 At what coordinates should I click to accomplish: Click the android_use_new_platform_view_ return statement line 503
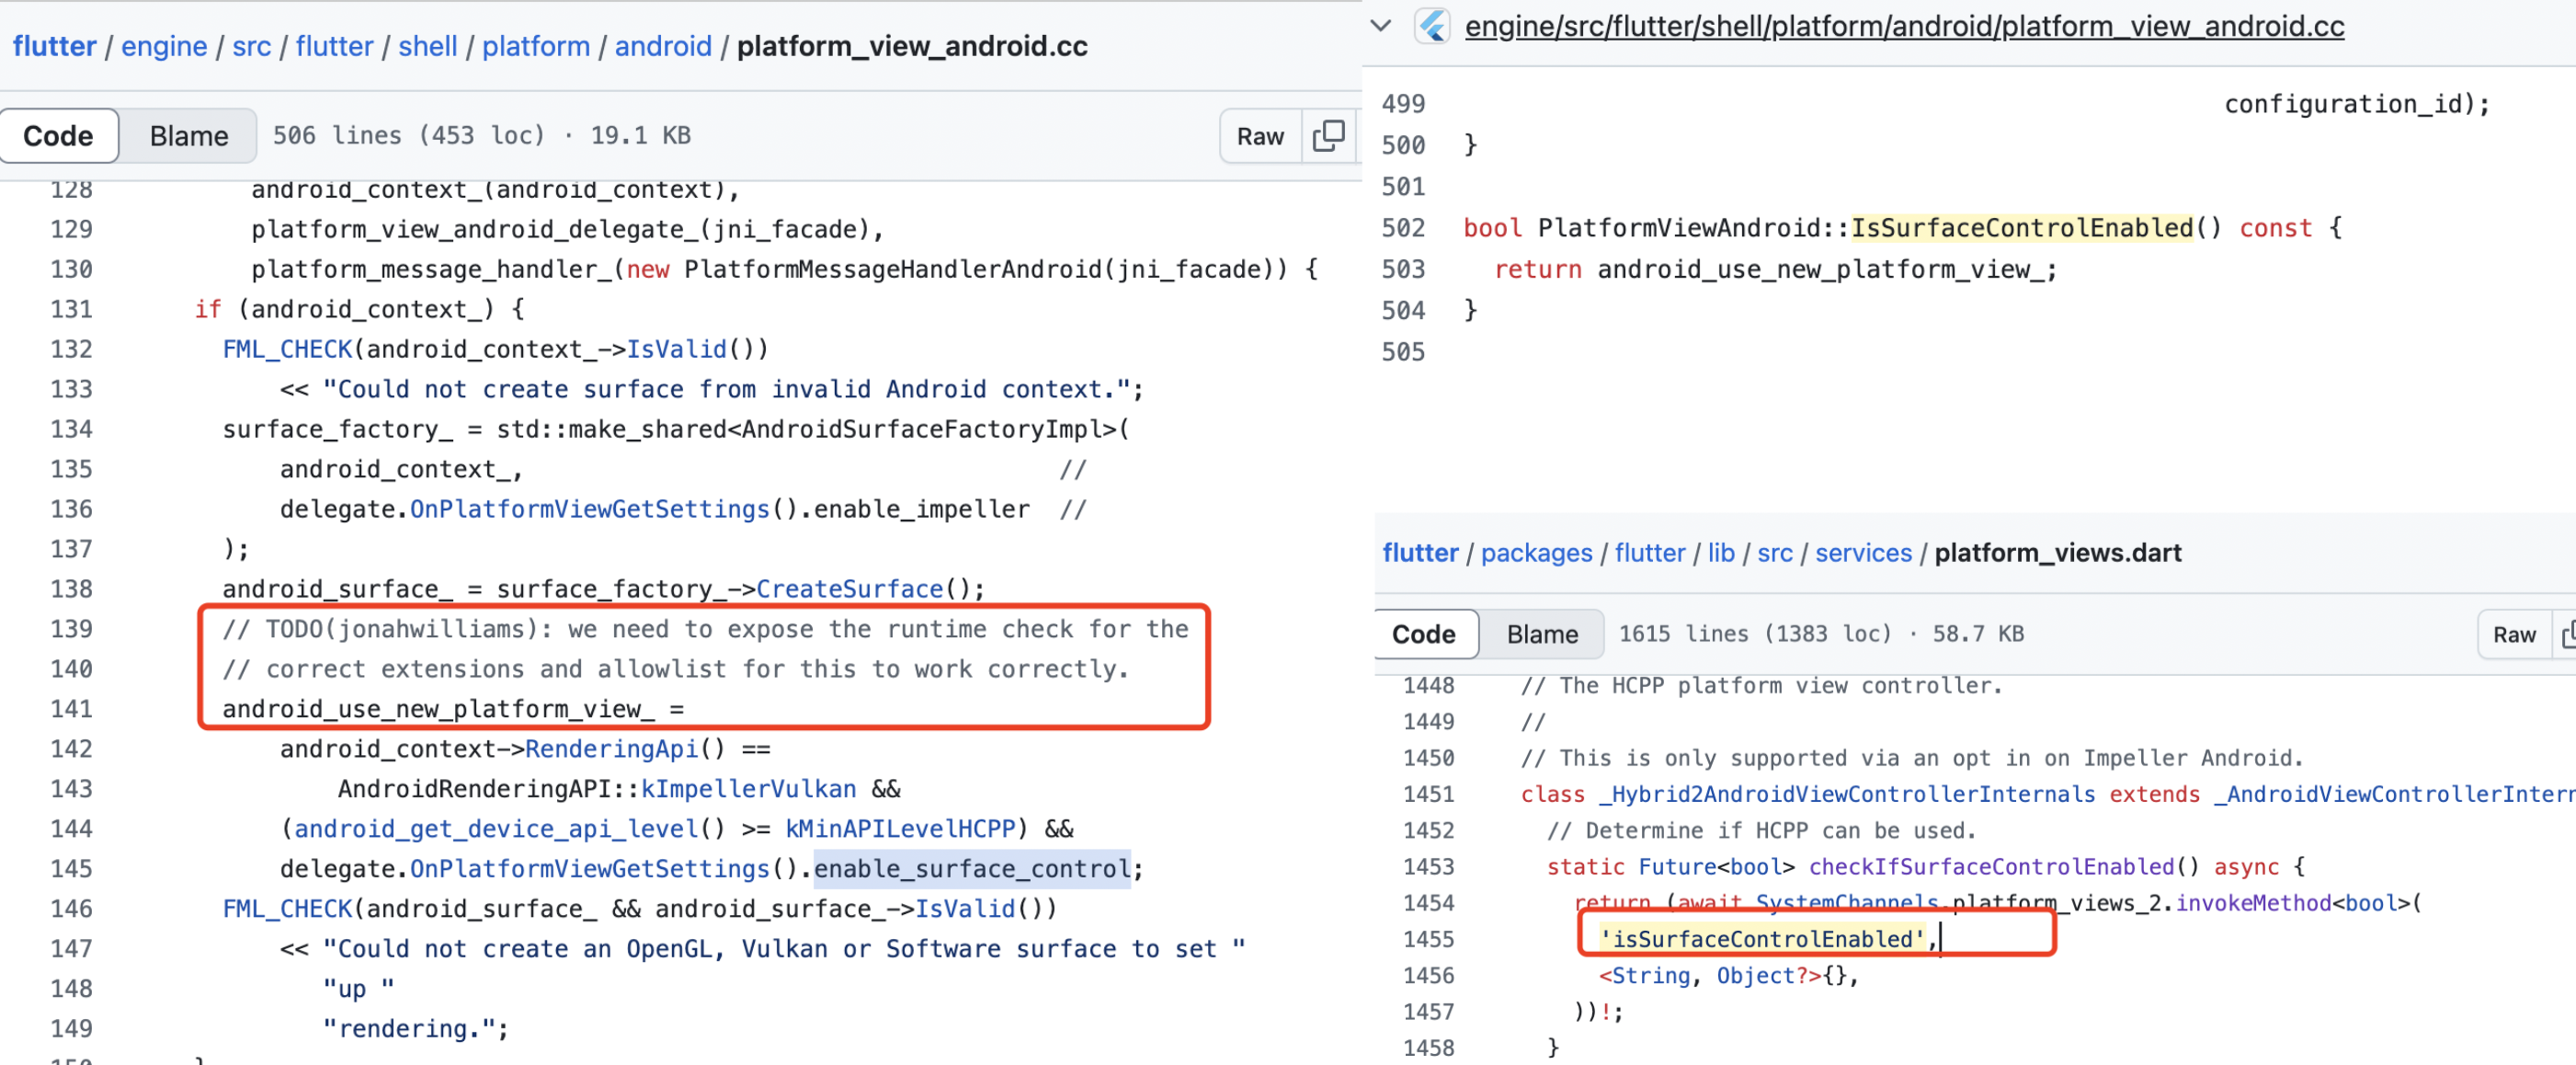[x=1775, y=270]
